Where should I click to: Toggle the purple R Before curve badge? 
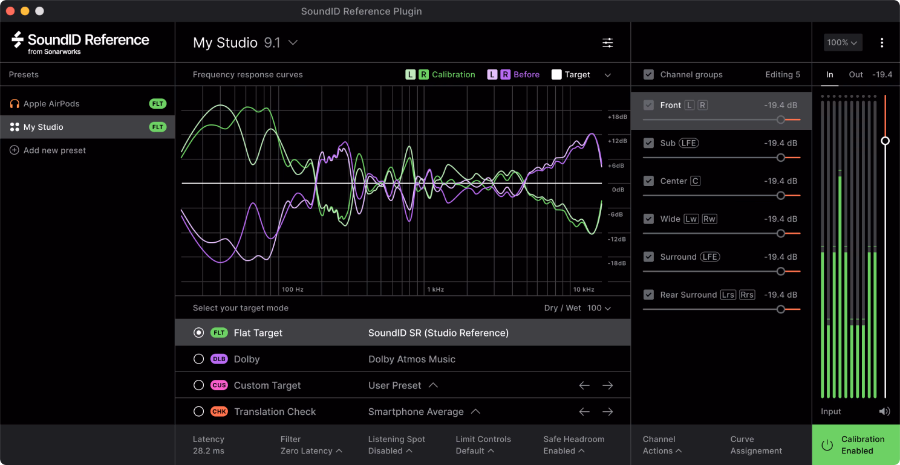(x=505, y=75)
